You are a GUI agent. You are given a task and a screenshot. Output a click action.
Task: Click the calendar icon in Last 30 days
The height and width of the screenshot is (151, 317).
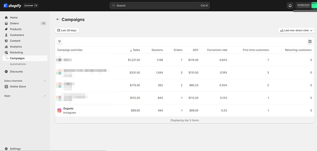59,30
